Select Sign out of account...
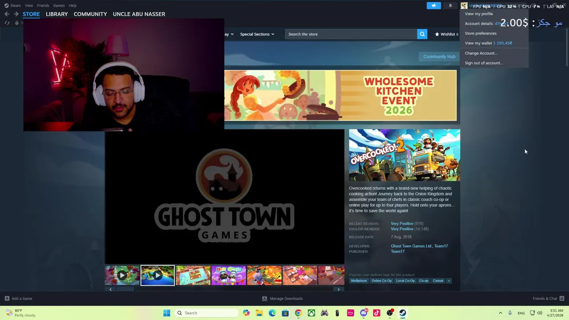The image size is (569, 320). coord(484,63)
